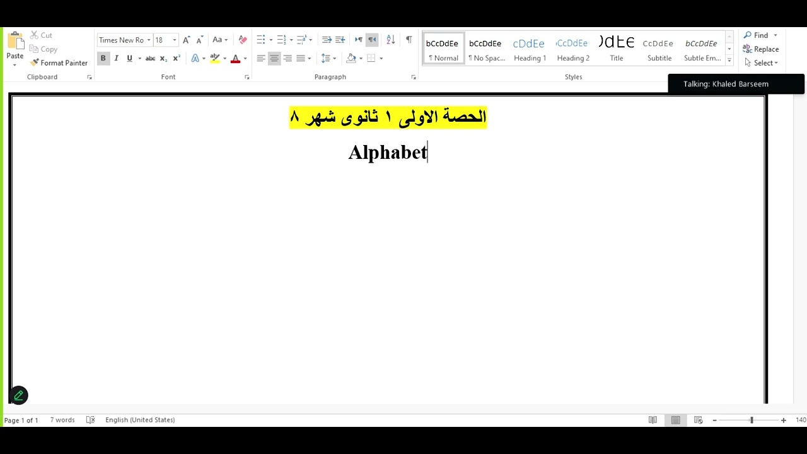Apply strikethrough formatting

click(x=150, y=58)
